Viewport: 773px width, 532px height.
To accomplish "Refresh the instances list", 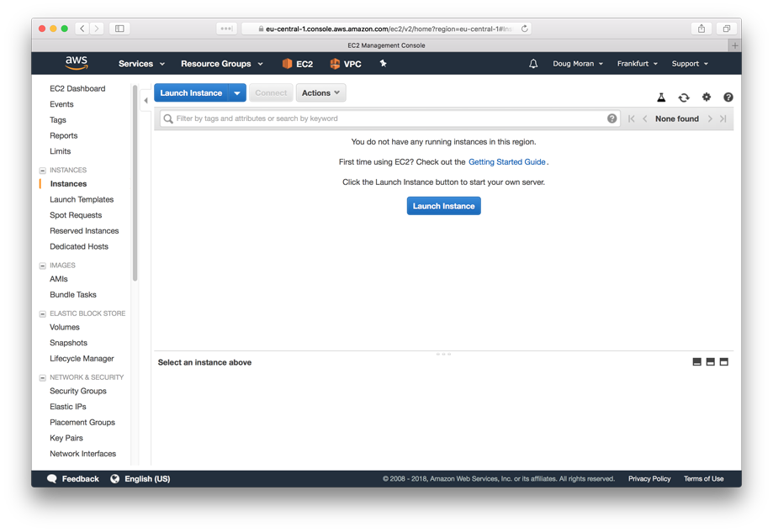I will click(684, 97).
